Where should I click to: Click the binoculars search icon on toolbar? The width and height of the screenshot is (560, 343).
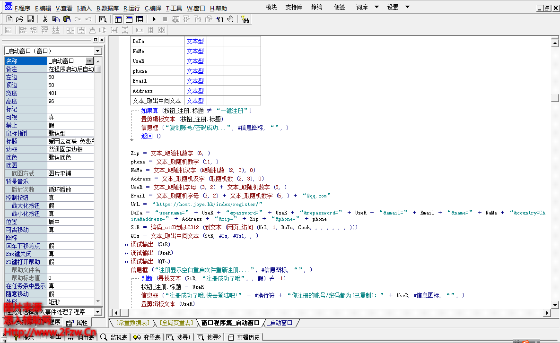pos(245,19)
